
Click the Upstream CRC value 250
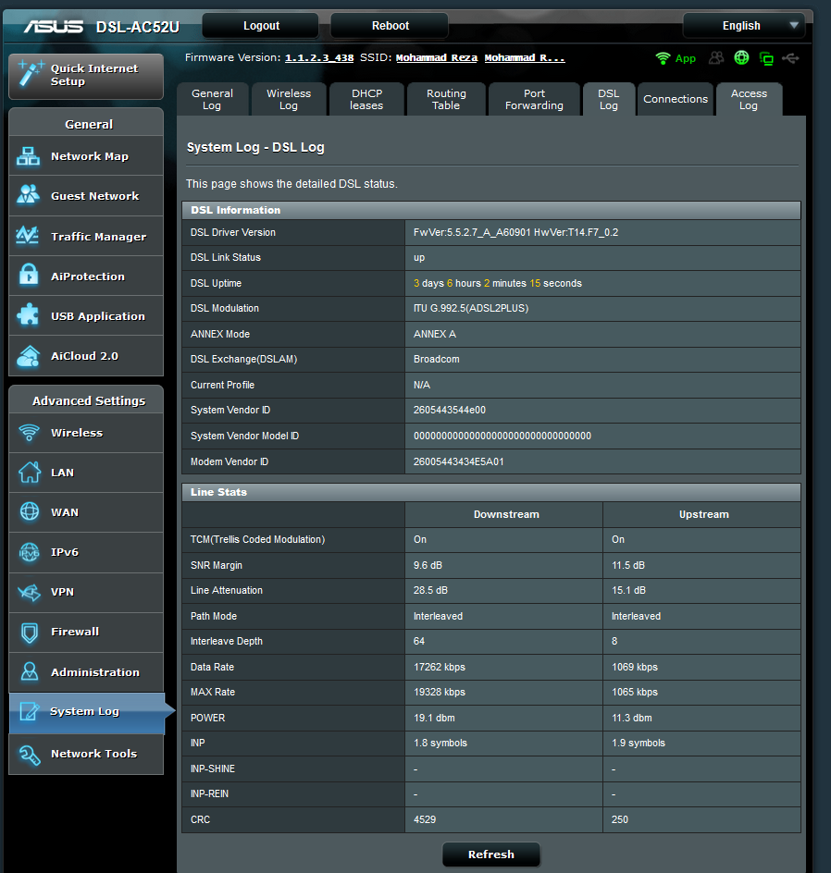[x=619, y=819]
